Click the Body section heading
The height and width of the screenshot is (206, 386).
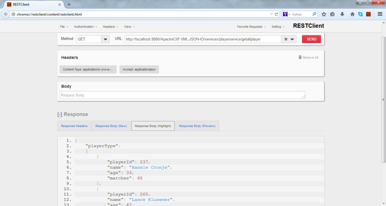(66, 86)
